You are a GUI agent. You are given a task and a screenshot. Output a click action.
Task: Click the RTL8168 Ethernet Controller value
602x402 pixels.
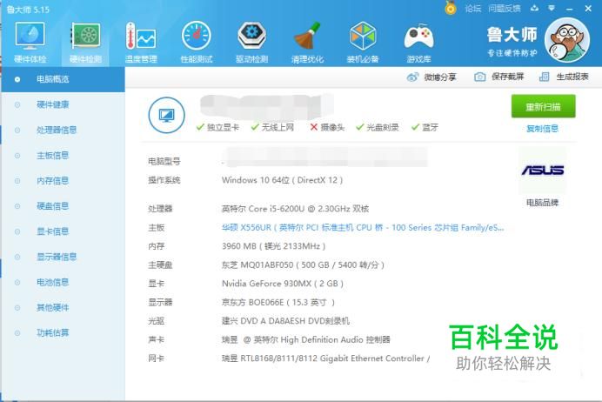point(325,358)
